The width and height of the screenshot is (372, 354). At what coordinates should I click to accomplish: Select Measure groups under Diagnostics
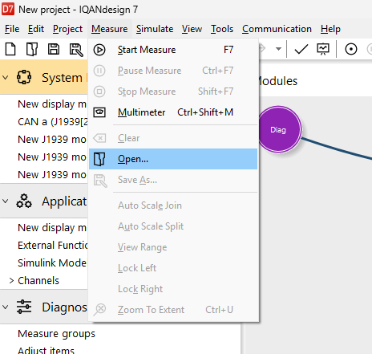coord(56,334)
